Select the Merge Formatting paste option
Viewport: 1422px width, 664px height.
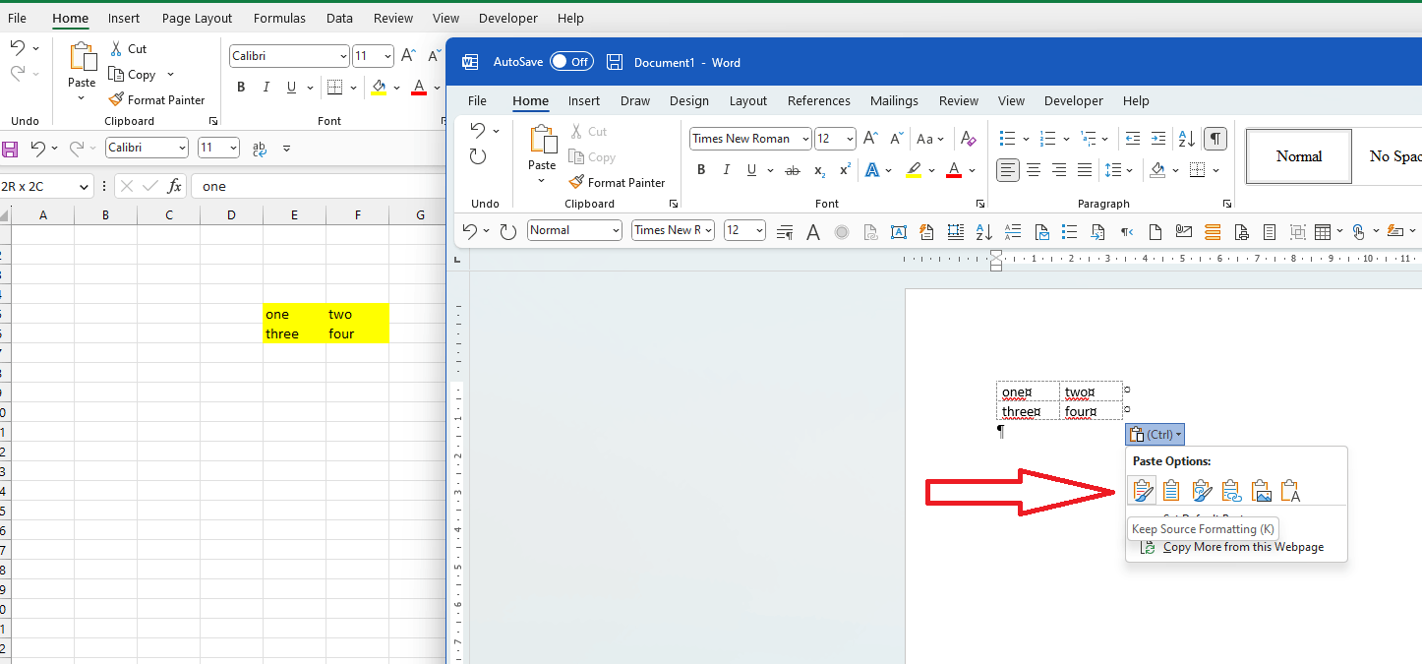click(1202, 490)
